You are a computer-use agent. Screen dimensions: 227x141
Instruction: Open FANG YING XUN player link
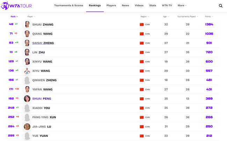click(x=44, y=117)
